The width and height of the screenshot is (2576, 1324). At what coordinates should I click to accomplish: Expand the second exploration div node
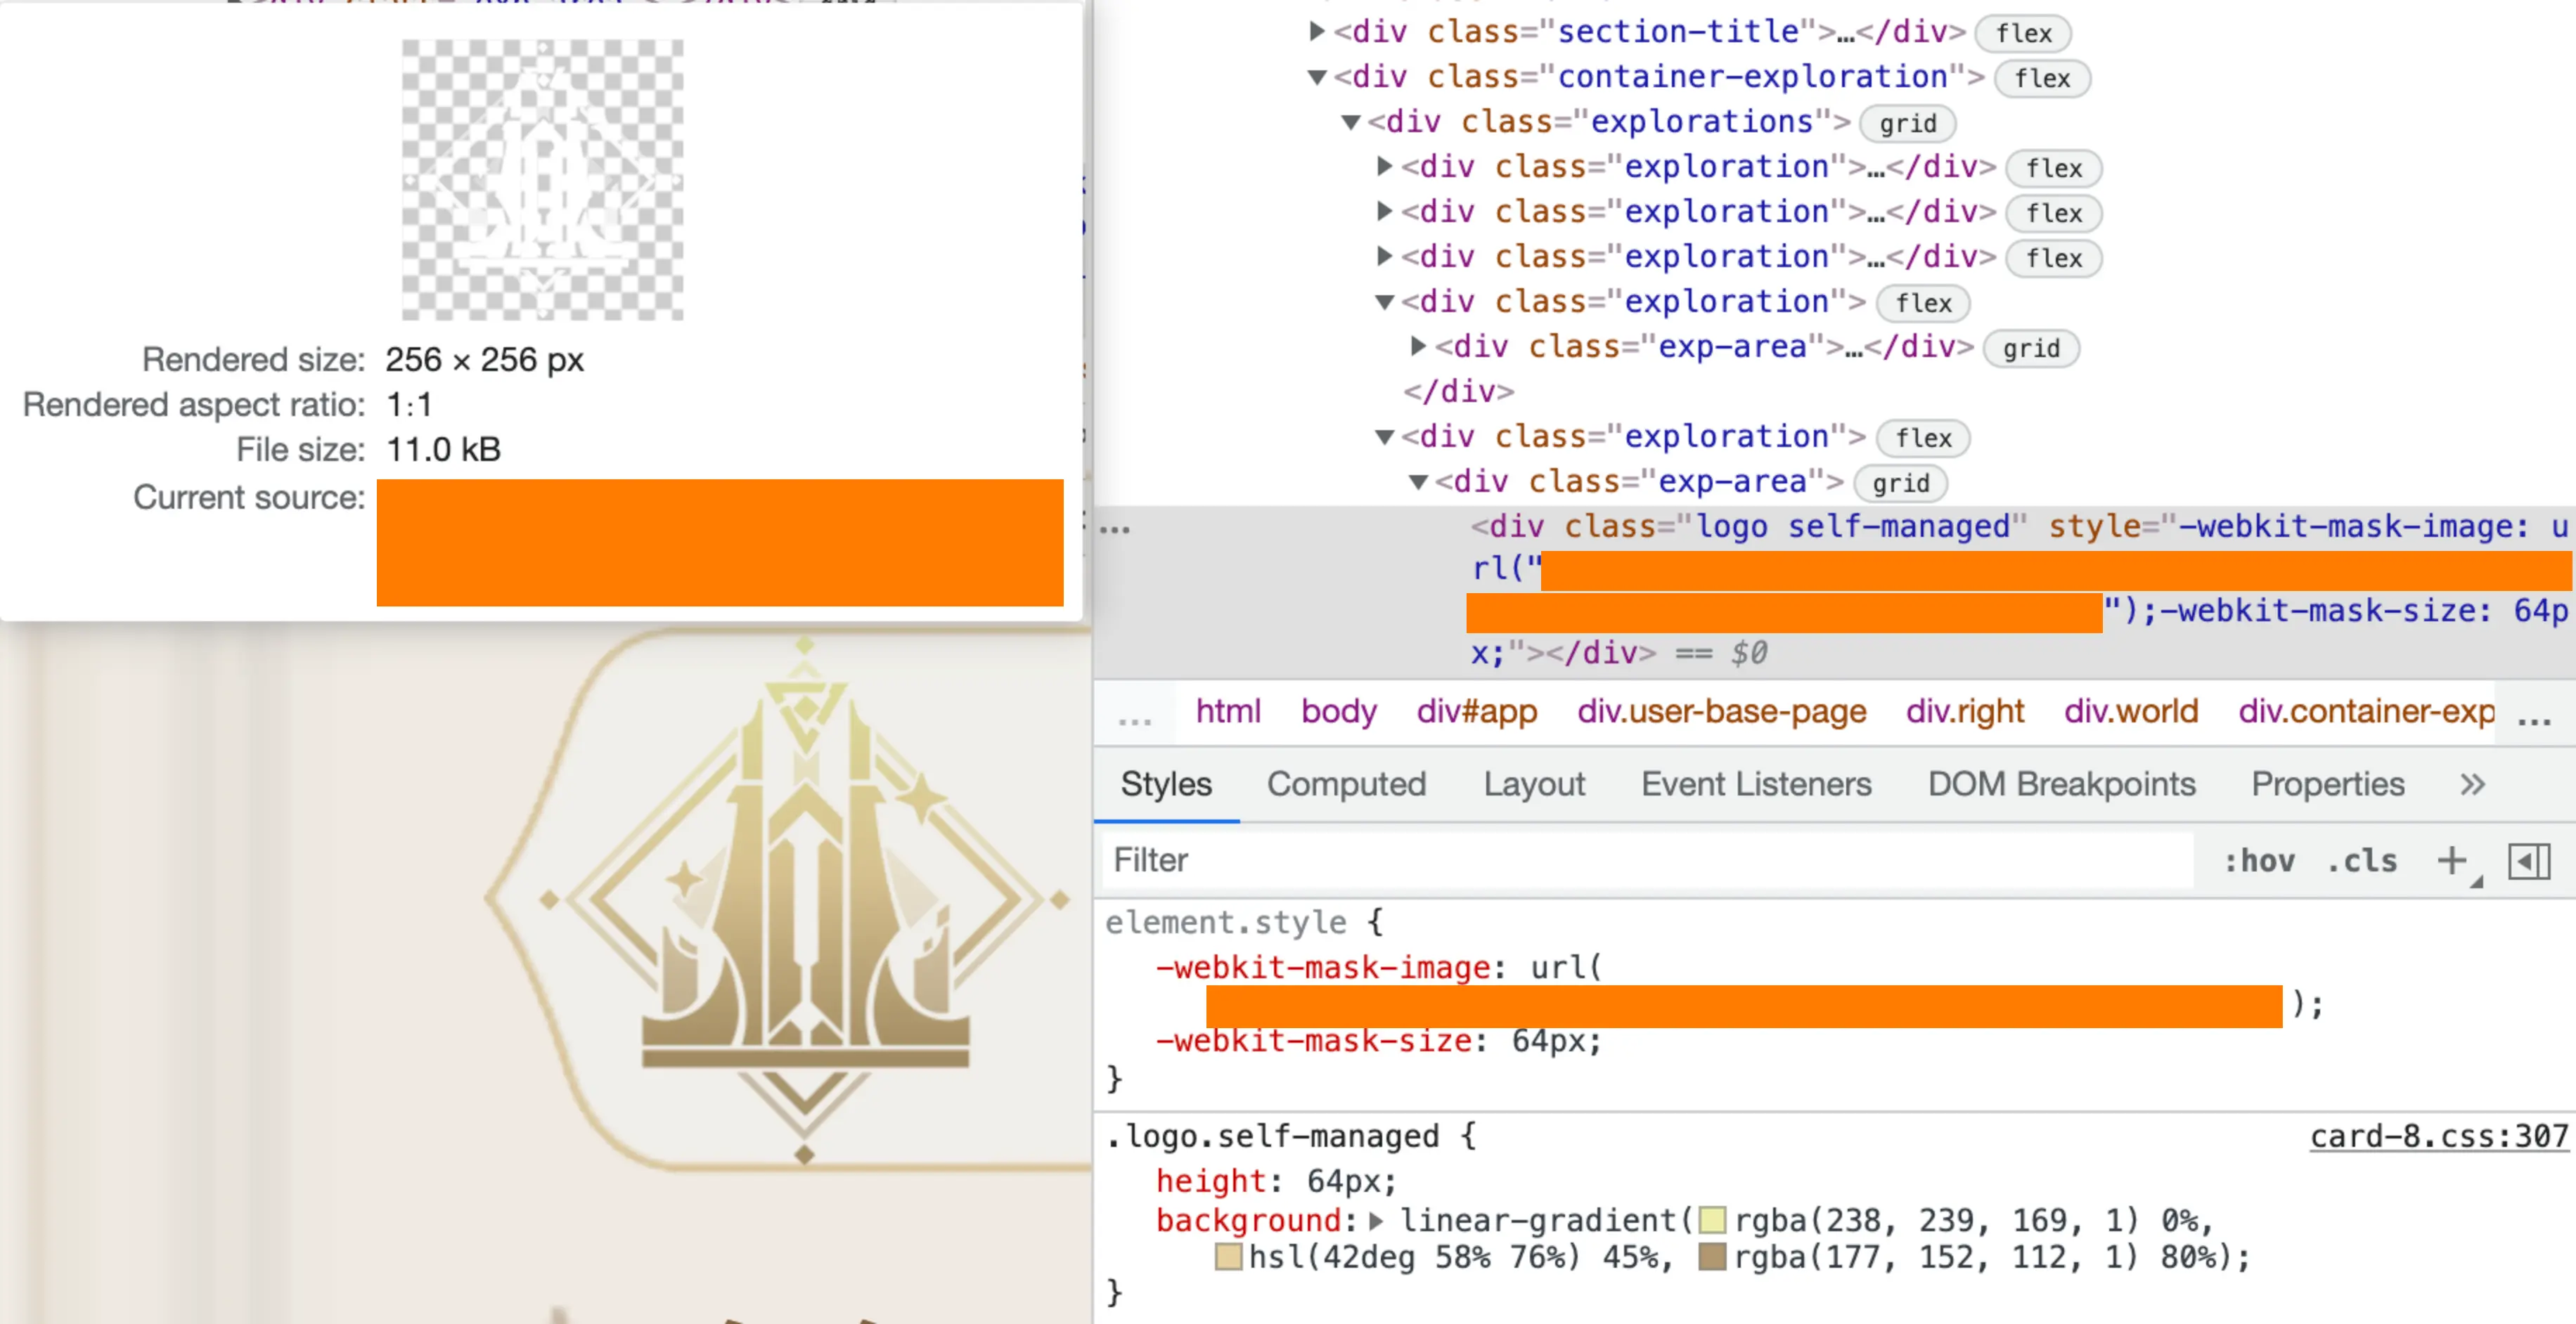[1384, 211]
